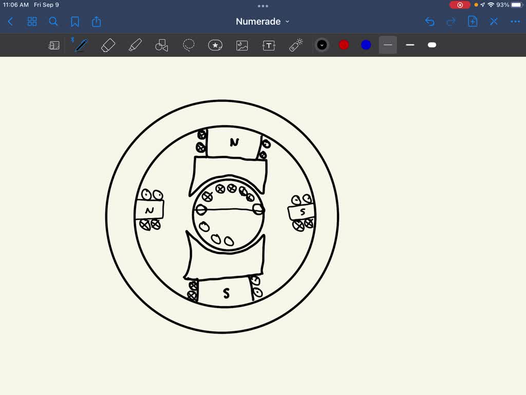Open the Share menu

[x=97, y=22]
